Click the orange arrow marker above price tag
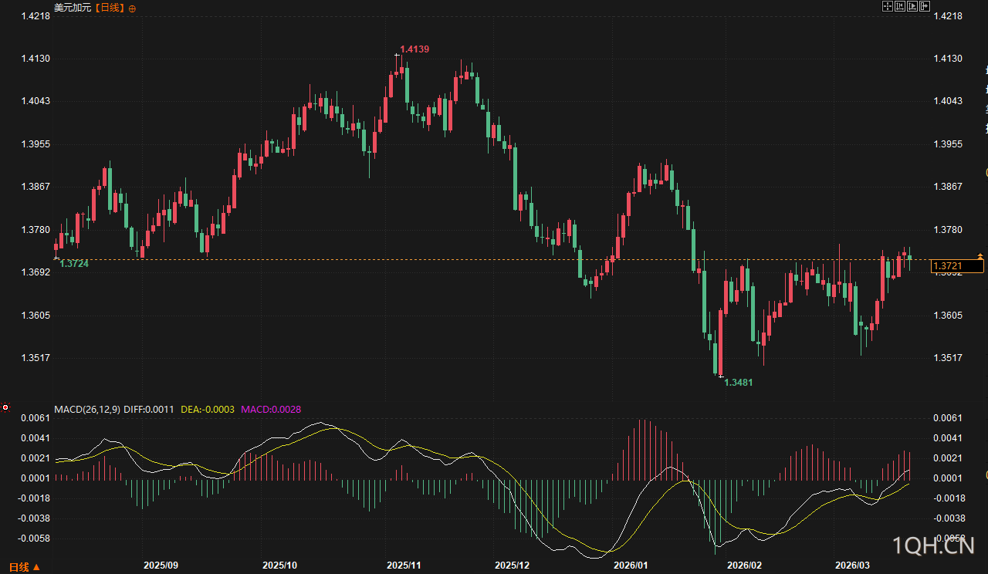The width and height of the screenshot is (988, 574). click(x=980, y=255)
